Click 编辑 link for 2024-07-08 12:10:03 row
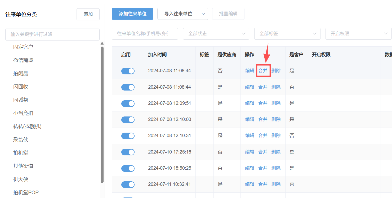The image size is (392, 198). click(250, 119)
